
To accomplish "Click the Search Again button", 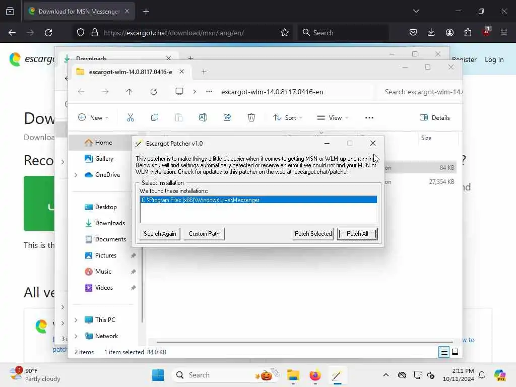I will tap(160, 234).
